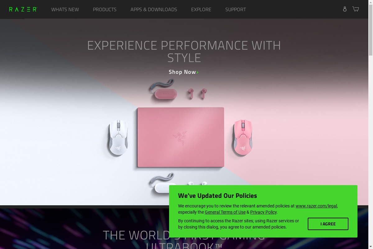373x249 pixels.
Task: Click the pink Razer laptop image
Action: (181, 137)
